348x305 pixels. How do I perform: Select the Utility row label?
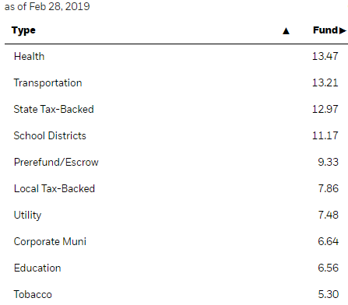tap(27, 216)
